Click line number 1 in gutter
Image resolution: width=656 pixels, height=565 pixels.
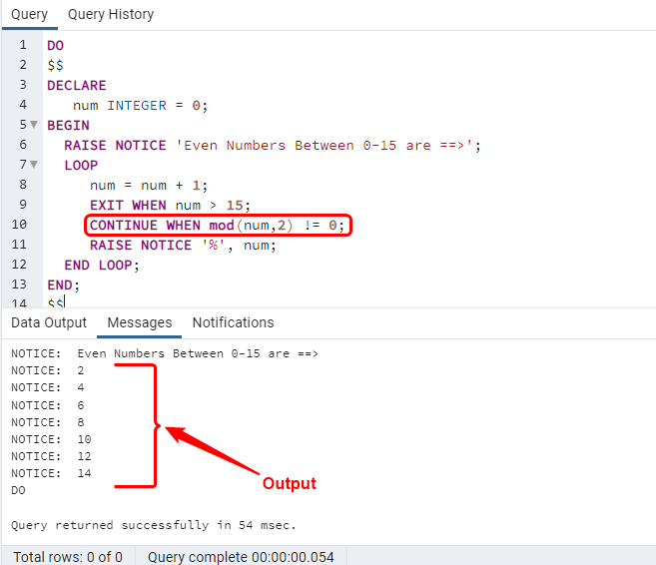point(23,45)
